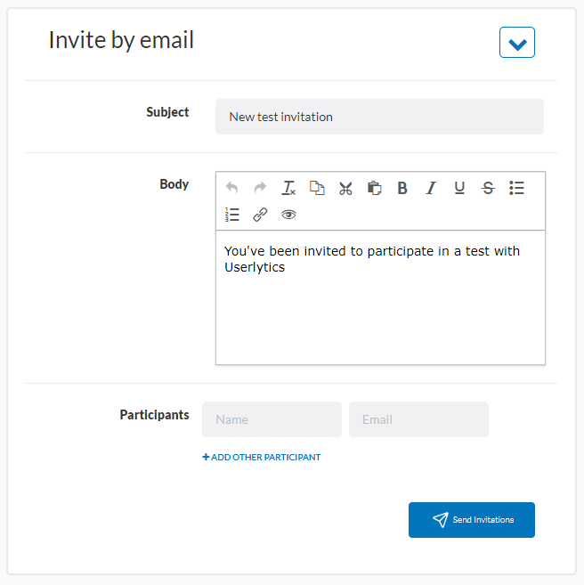Click the copy icon in the editor toolbar

pos(317,188)
